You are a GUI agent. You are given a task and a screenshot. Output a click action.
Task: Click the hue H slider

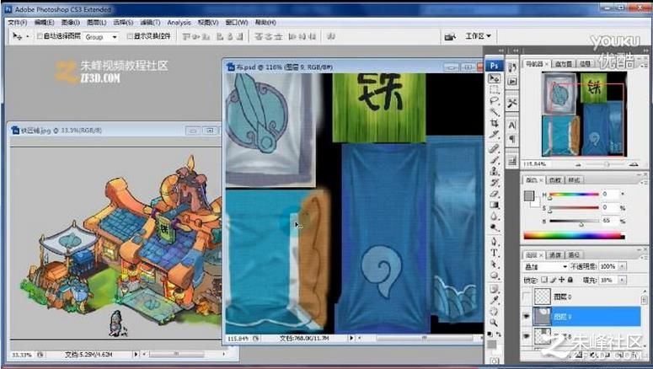pyautogui.click(x=574, y=195)
